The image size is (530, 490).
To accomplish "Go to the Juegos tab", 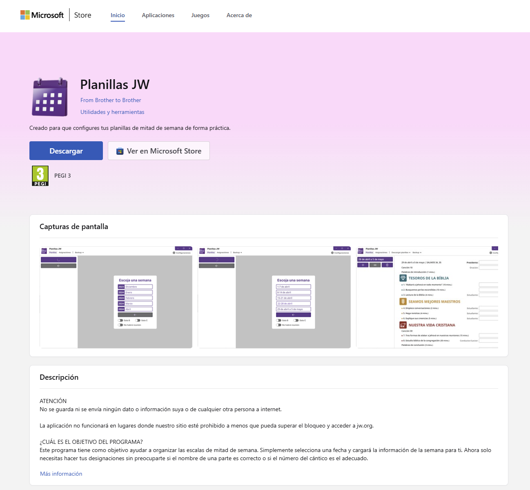I will click(x=200, y=15).
